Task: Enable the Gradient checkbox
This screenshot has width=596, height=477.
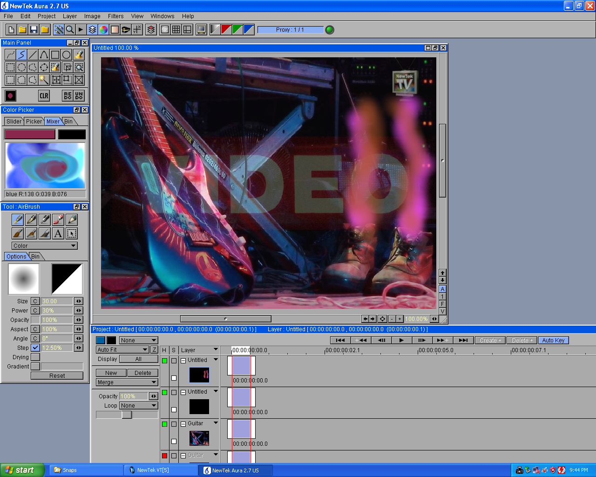Action: (35, 367)
